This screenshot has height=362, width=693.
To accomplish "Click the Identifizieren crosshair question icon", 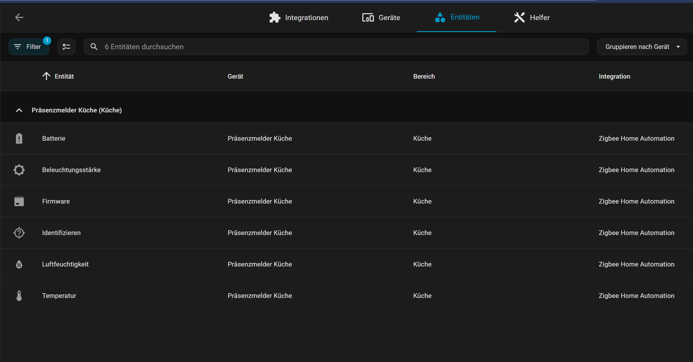I will 19,233.
